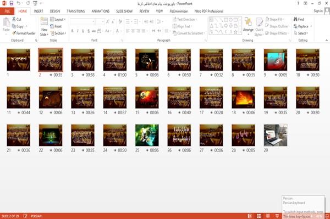Click the font color icon
This screenshot has width=330, height=219.
click(118, 31)
